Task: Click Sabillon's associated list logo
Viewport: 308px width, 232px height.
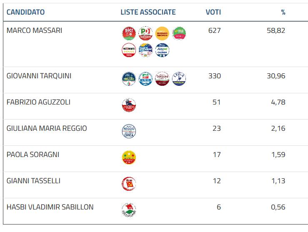Action: click(x=128, y=210)
